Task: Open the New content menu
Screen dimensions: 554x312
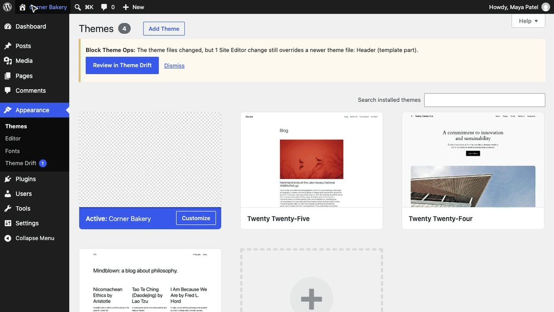Action: (x=133, y=7)
